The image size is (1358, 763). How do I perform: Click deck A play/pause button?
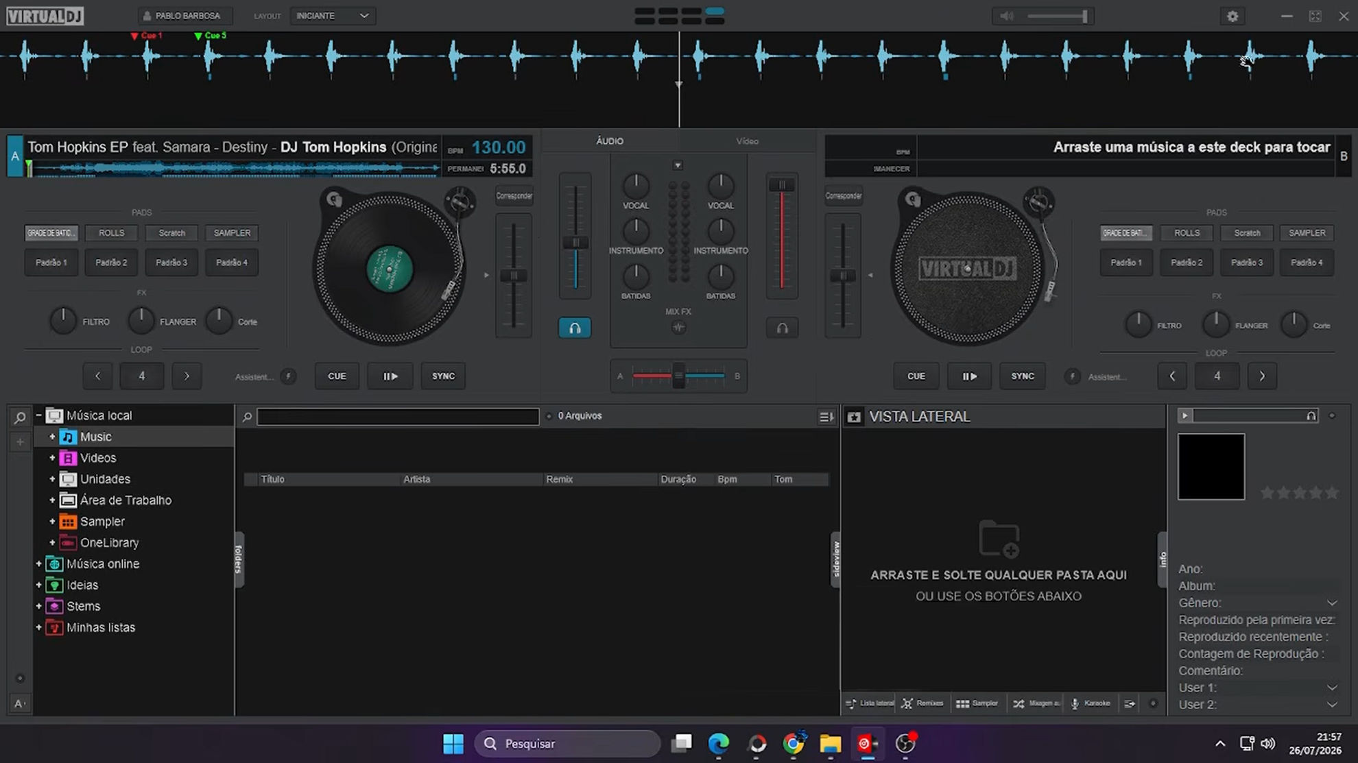tap(390, 376)
